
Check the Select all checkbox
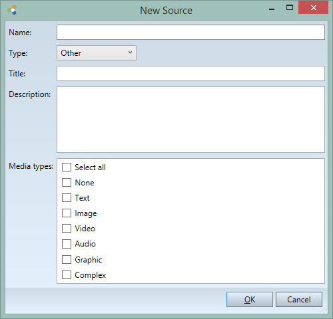click(67, 167)
